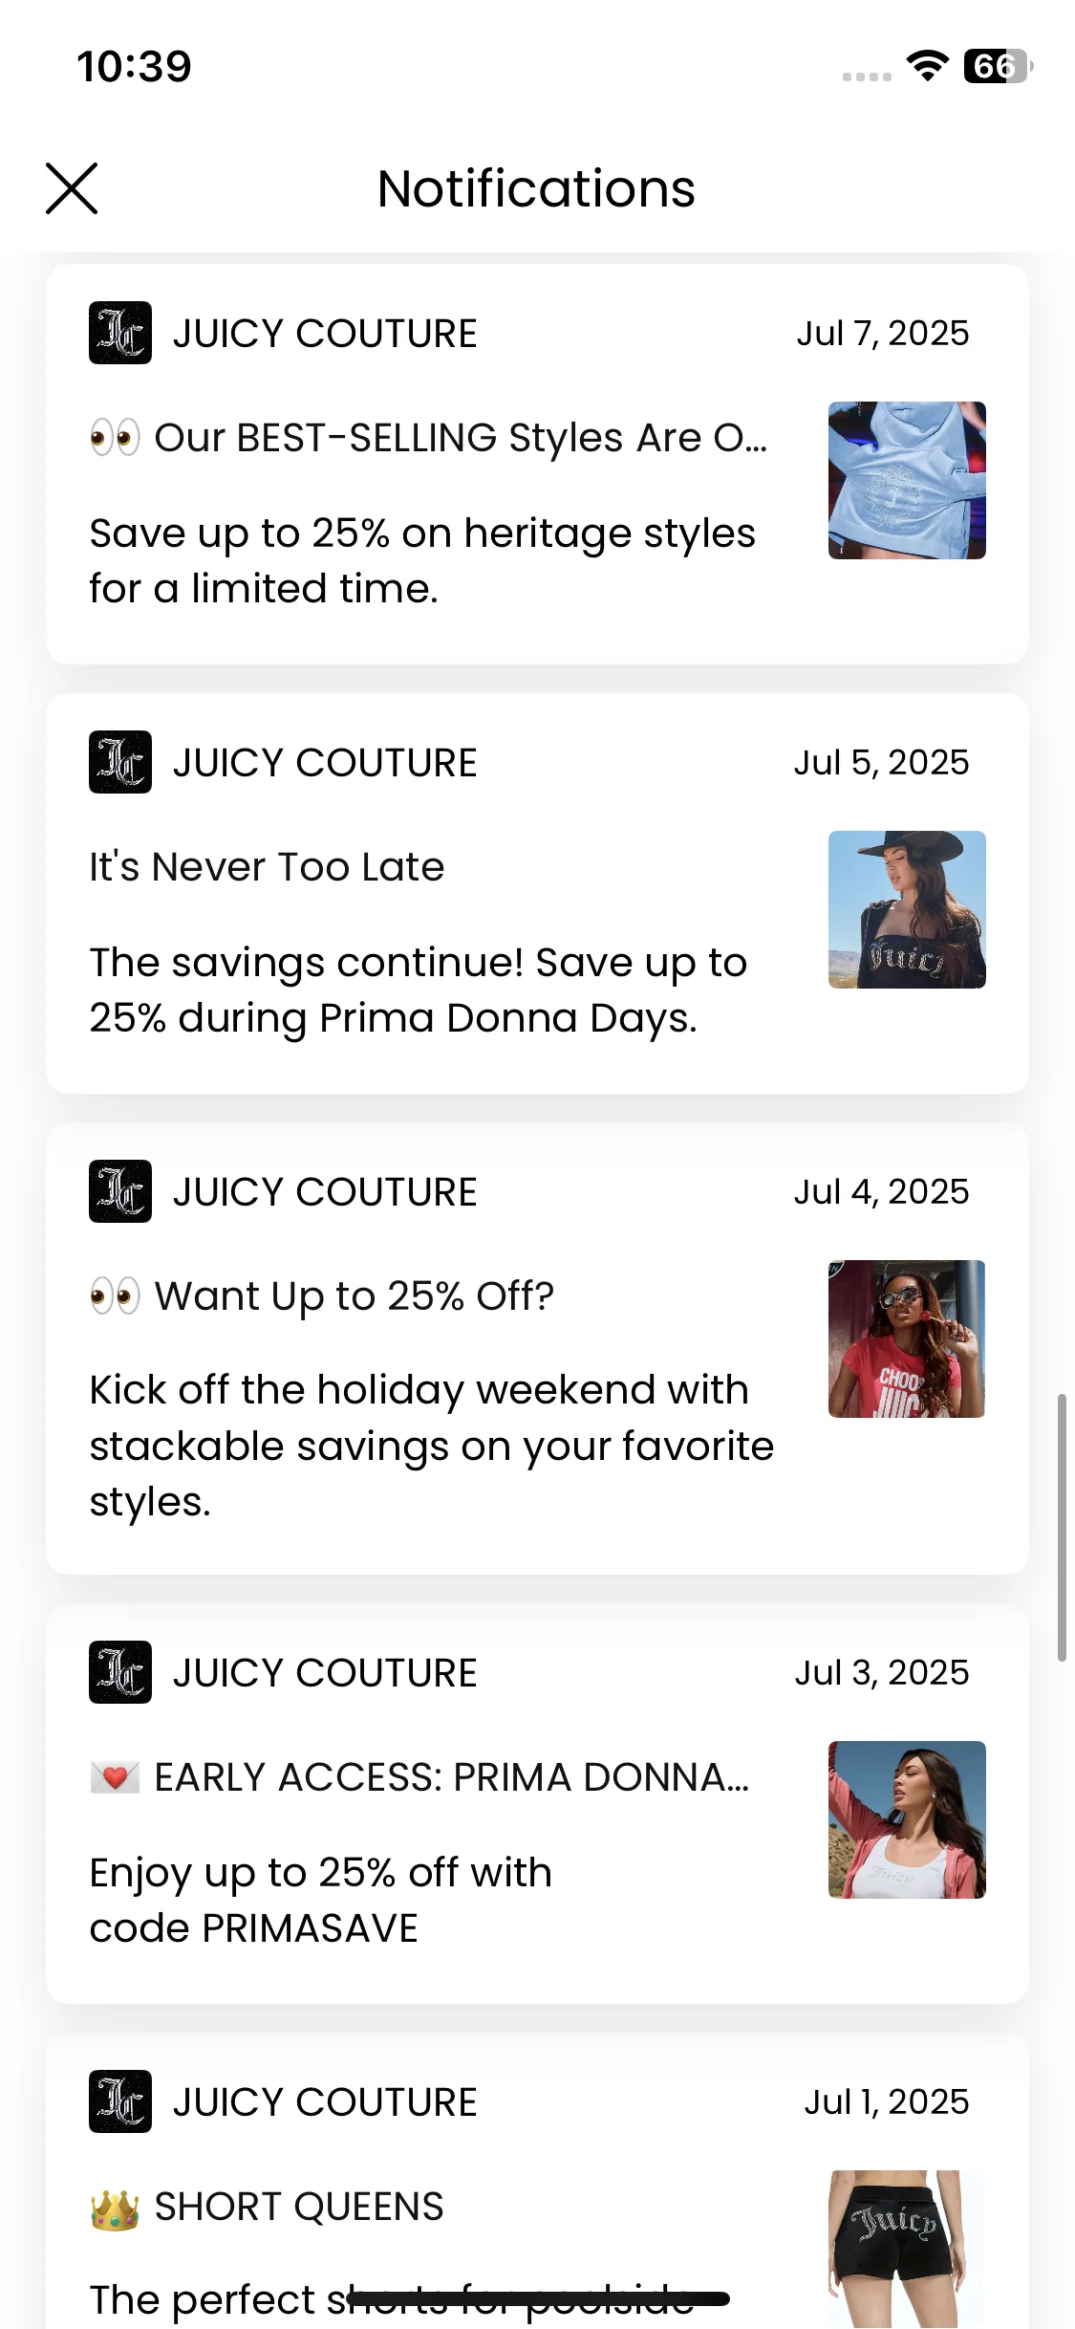Tap Juicy Couture logo on Jul 7 notification

(120, 333)
